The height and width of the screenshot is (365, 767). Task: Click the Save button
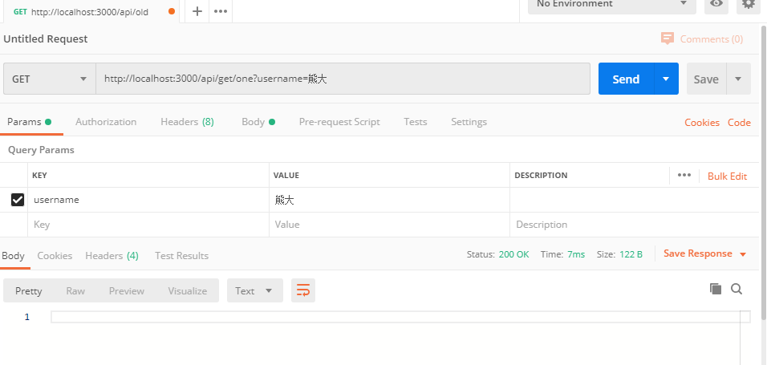pyautogui.click(x=706, y=79)
